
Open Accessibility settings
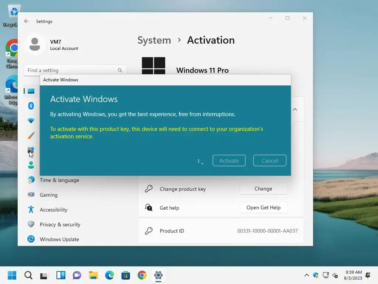pyautogui.click(x=53, y=210)
